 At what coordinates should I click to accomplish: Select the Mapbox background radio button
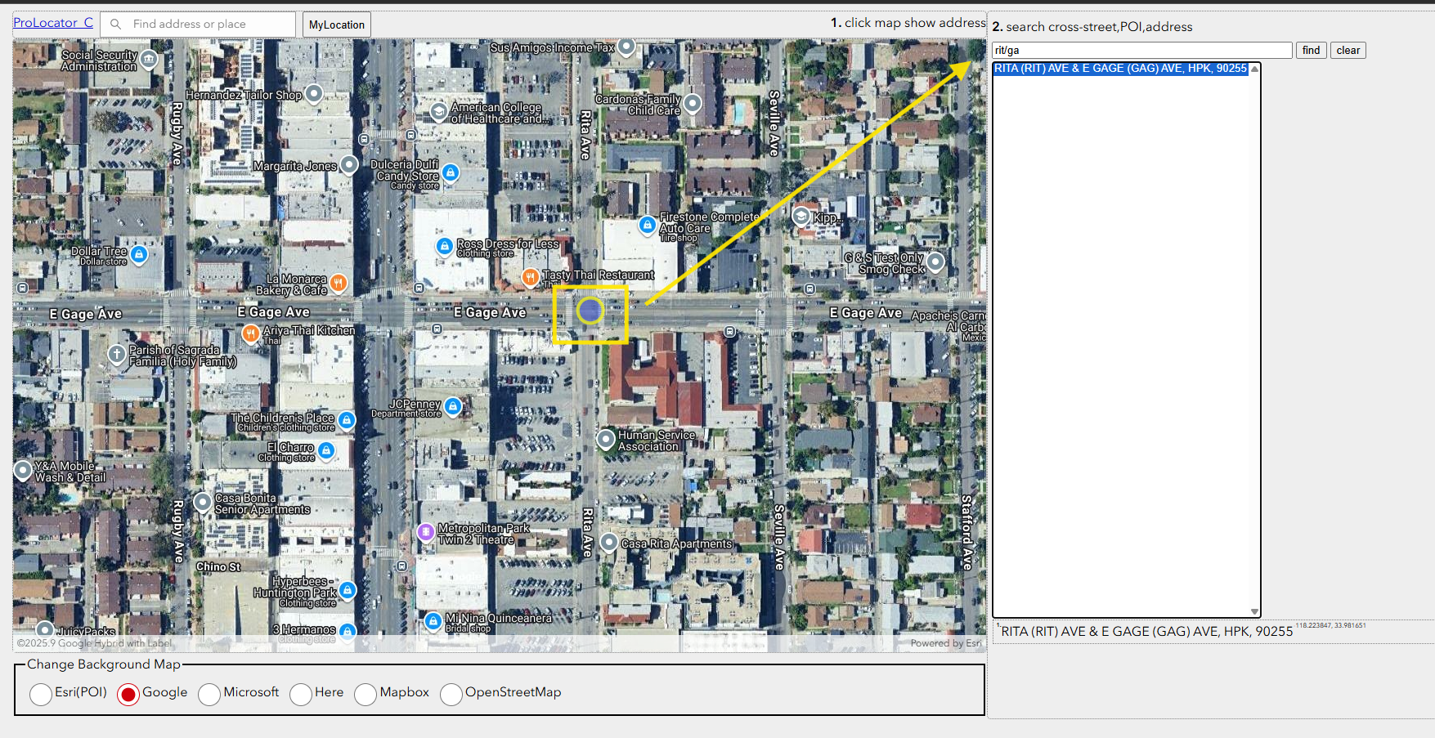click(x=365, y=694)
